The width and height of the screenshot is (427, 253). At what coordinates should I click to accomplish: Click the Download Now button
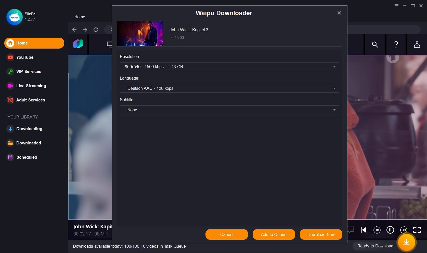click(x=321, y=234)
